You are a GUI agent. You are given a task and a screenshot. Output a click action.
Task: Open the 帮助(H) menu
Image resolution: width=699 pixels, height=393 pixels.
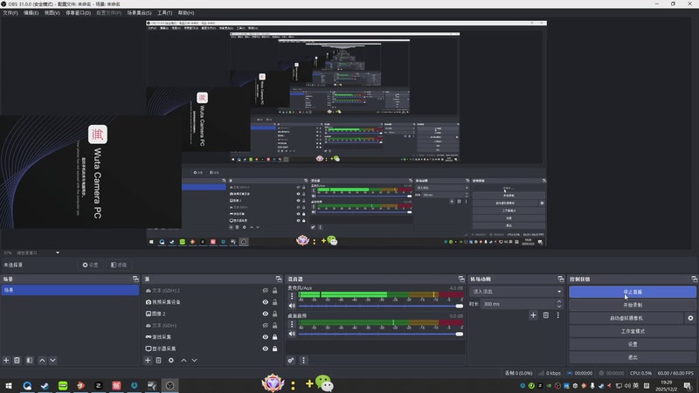coord(186,13)
